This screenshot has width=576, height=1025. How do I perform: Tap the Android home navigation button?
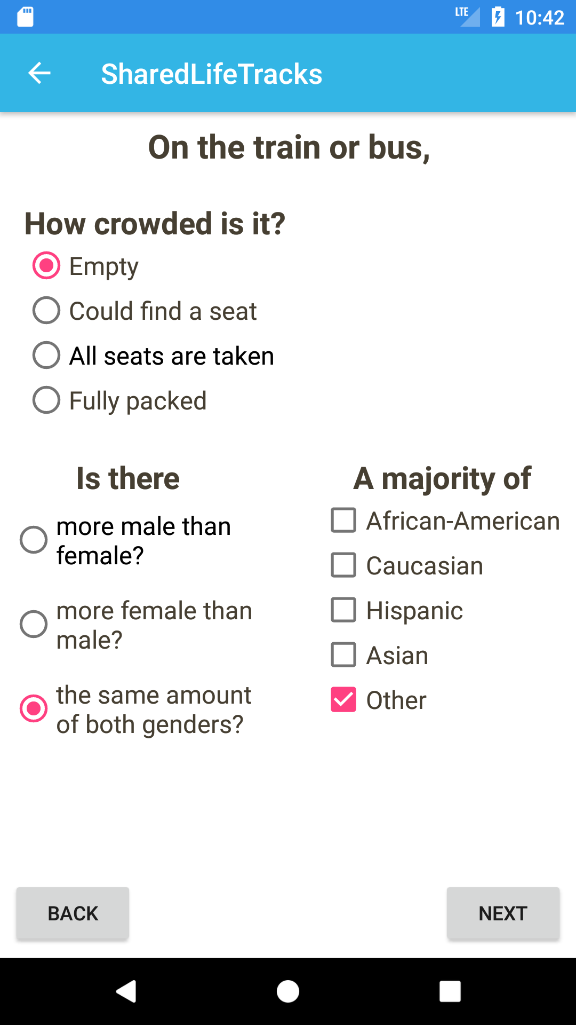coord(288,991)
